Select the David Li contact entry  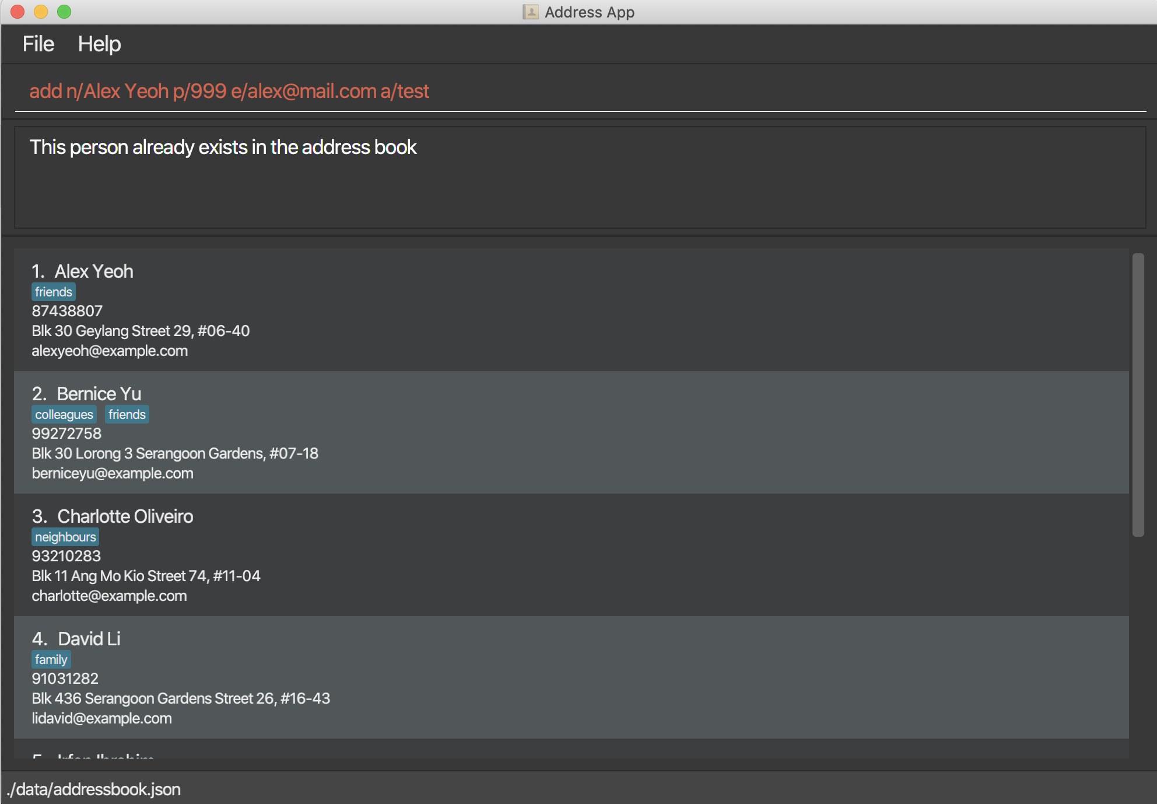[572, 677]
